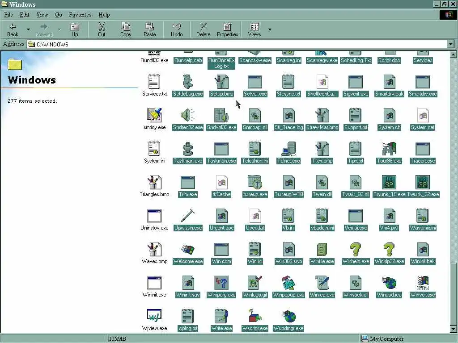Viewport: 458px width, 343px height.
Task: Copy the selected files
Action: 126,29
